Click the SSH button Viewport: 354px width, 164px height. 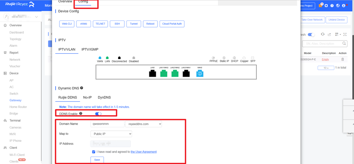tap(117, 24)
